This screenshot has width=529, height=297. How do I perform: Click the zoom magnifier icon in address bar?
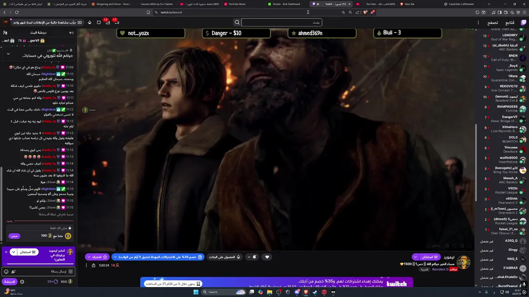click(350, 12)
